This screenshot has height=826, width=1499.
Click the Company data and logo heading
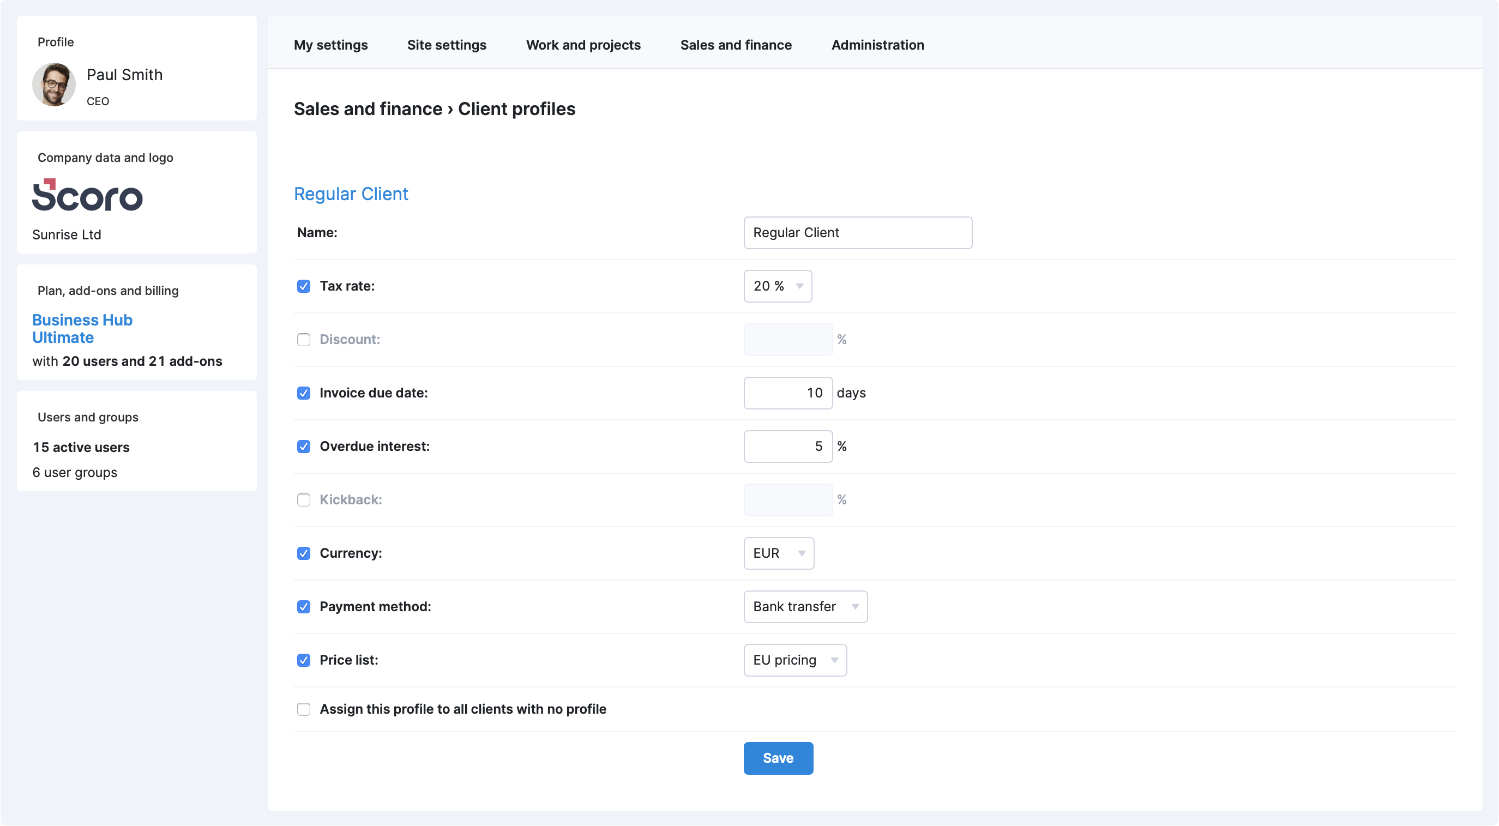pos(105,158)
